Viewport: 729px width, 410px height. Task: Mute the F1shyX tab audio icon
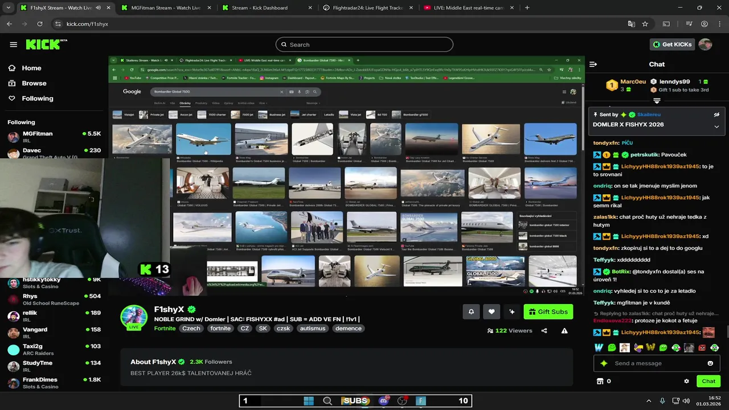click(98, 8)
